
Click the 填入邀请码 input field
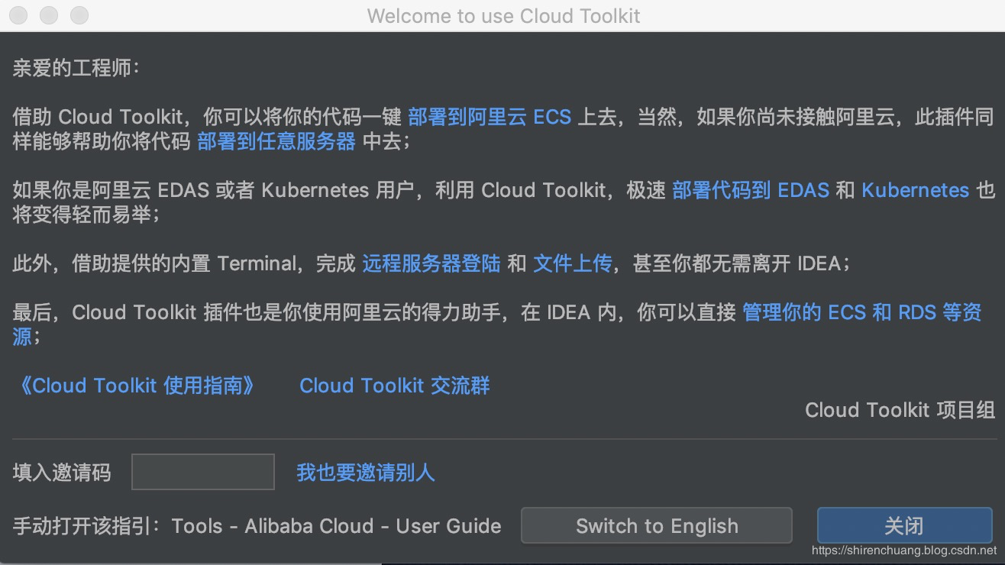(x=203, y=471)
